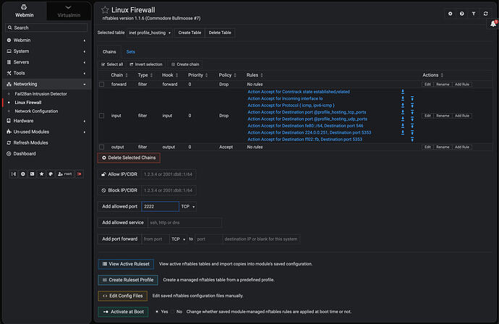Select No for Activate at Boot
The width and height of the screenshot is (499, 324).
(173, 312)
